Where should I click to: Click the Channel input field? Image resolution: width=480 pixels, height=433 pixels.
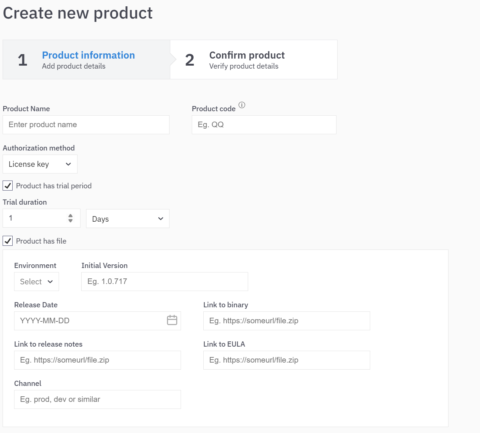pyautogui.click(x=97, y=400)
